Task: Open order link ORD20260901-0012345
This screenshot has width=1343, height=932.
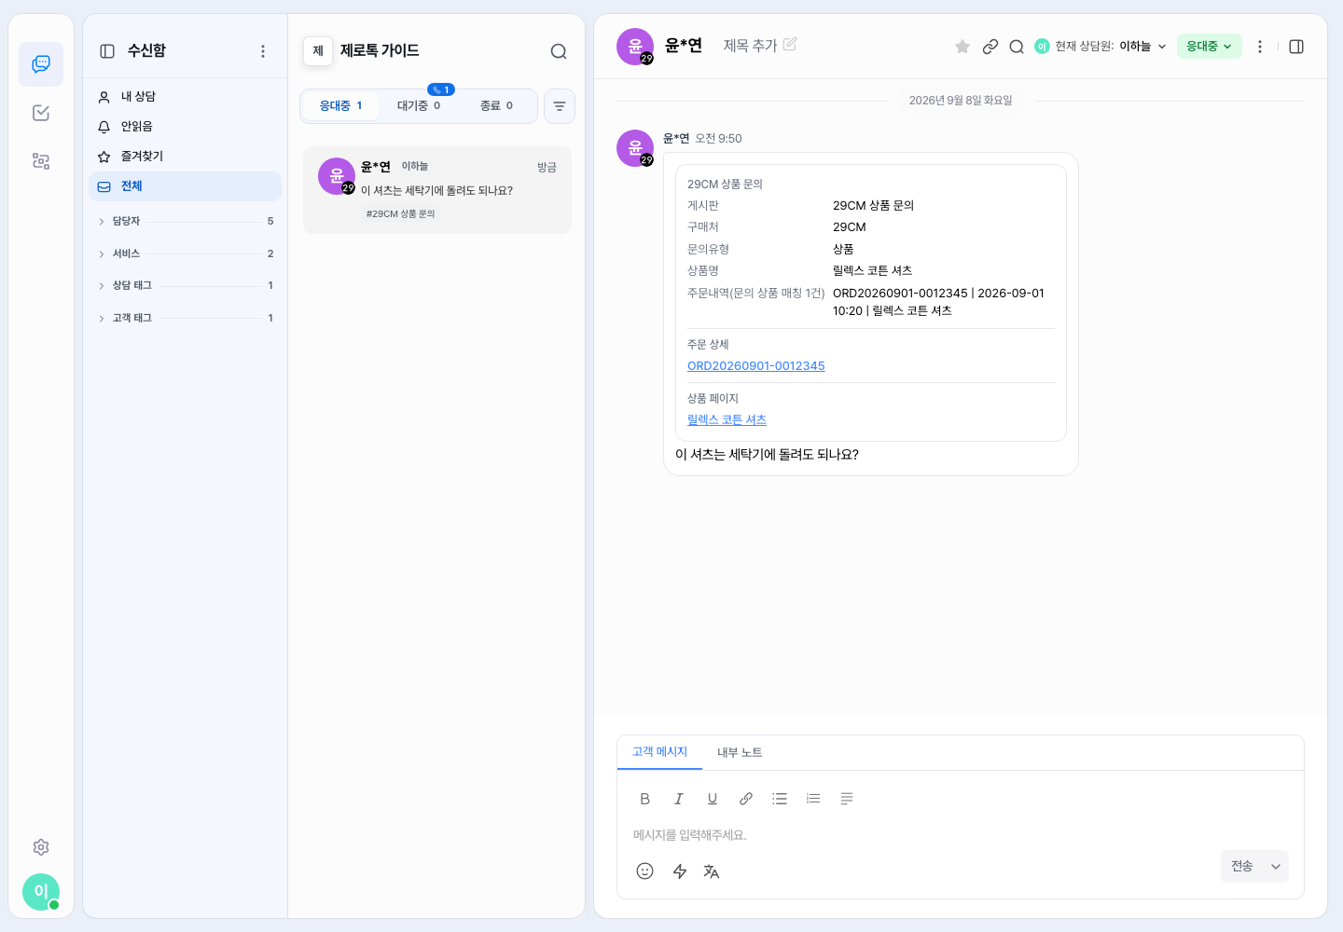Action: (756, 366)
